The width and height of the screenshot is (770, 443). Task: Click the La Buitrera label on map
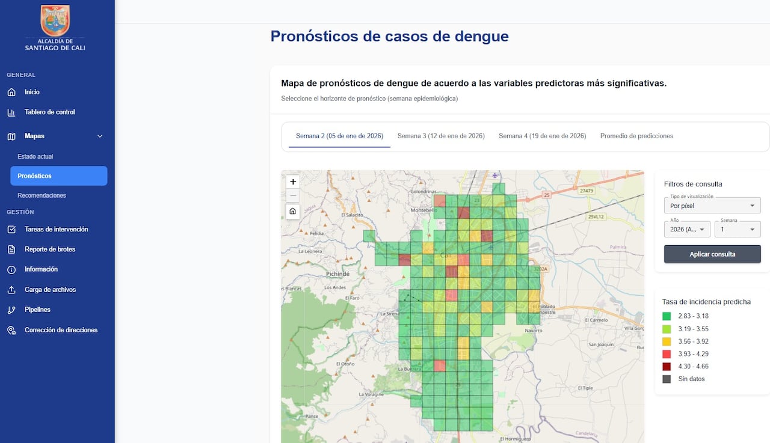click(409, 369)
